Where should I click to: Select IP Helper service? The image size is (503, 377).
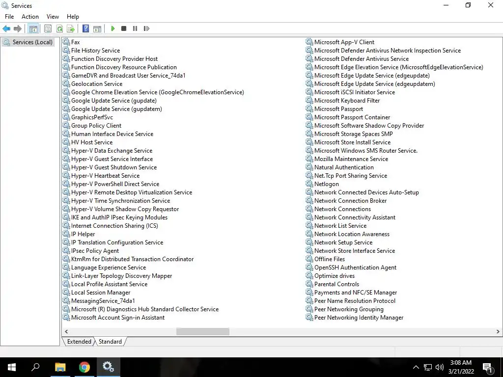83,234
